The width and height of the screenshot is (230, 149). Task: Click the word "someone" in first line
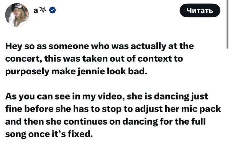[69, 46]
